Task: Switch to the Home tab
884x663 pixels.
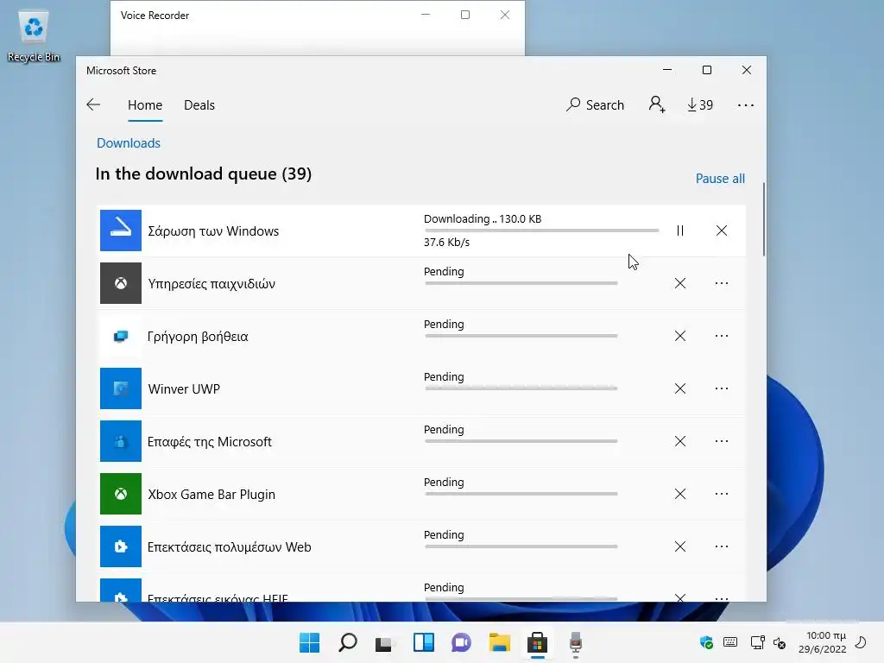Action: pyautogui.click(x=145, y=105)
